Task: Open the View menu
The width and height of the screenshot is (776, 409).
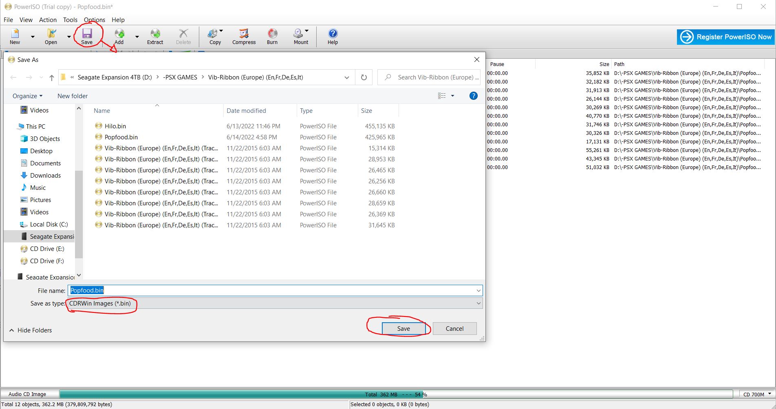Action: tap(26, 20)
